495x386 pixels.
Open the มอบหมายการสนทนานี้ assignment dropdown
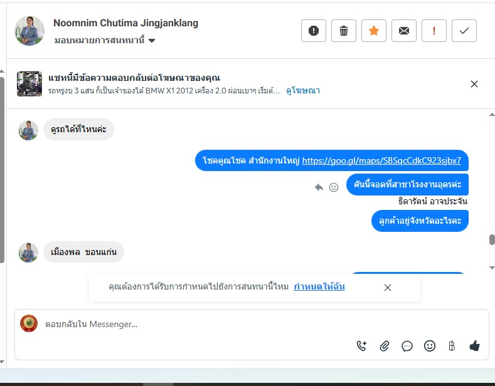click(105, 40)
